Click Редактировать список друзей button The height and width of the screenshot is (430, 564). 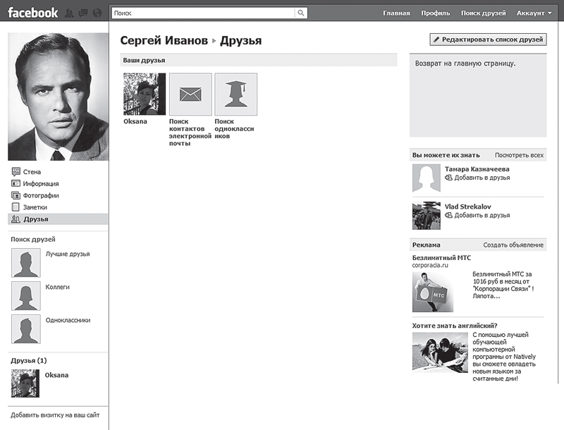point(488,39)
